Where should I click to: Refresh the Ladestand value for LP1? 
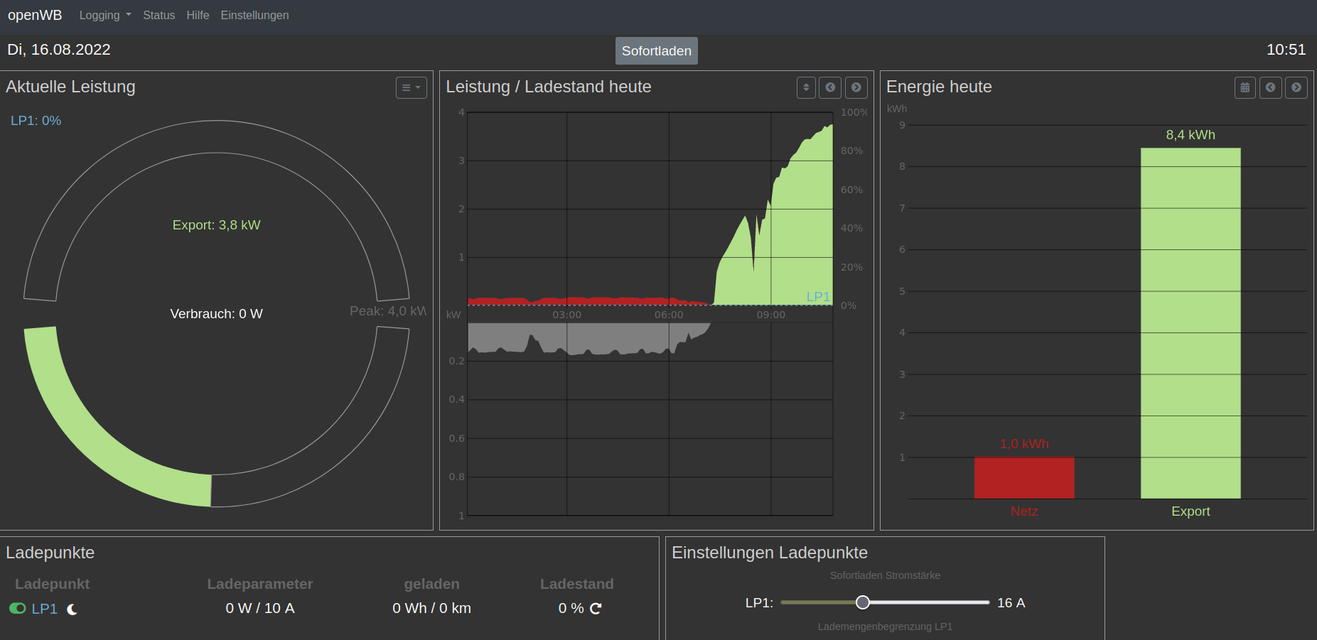click(596, 609)
